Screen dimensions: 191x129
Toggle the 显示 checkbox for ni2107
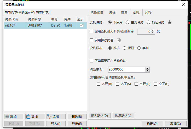point(82,25)
